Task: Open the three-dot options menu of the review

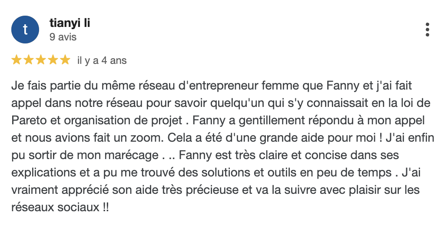Action: point(427,30)
